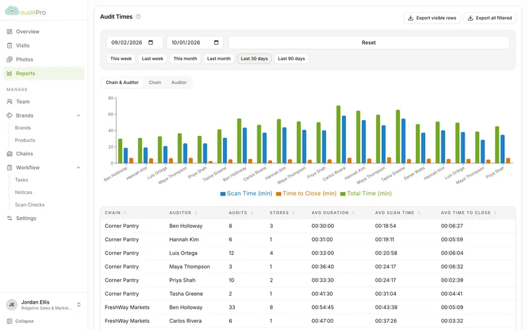The width and height of the screenshot is (528, 330).
Task: Click Tasha Greene in the table
Action: pyautogui.click(x=186, y=294)
